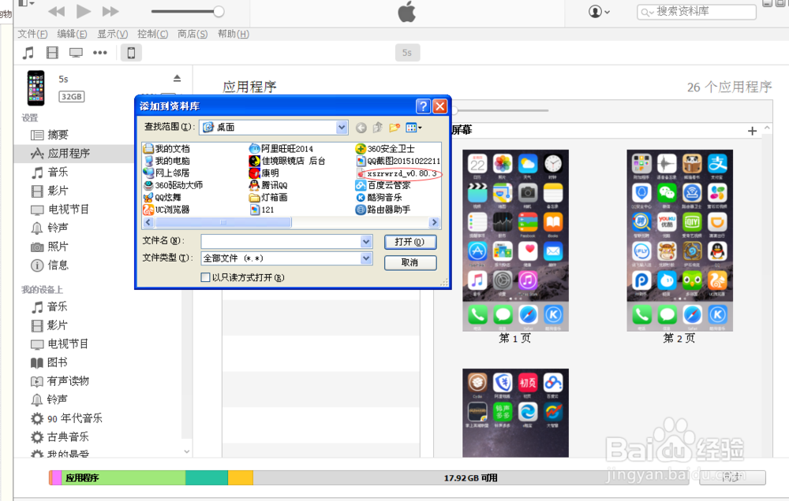Select the 第 1 页 home screen thumbnail
Viewport: 789px width, 501px height.
(x=515, y=240)
